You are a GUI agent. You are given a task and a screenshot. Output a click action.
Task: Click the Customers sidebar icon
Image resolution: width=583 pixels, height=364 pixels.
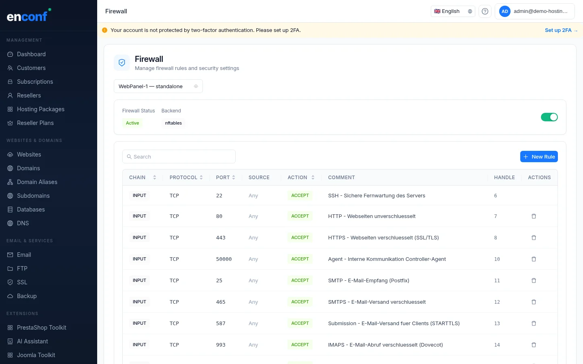(10, 68)
